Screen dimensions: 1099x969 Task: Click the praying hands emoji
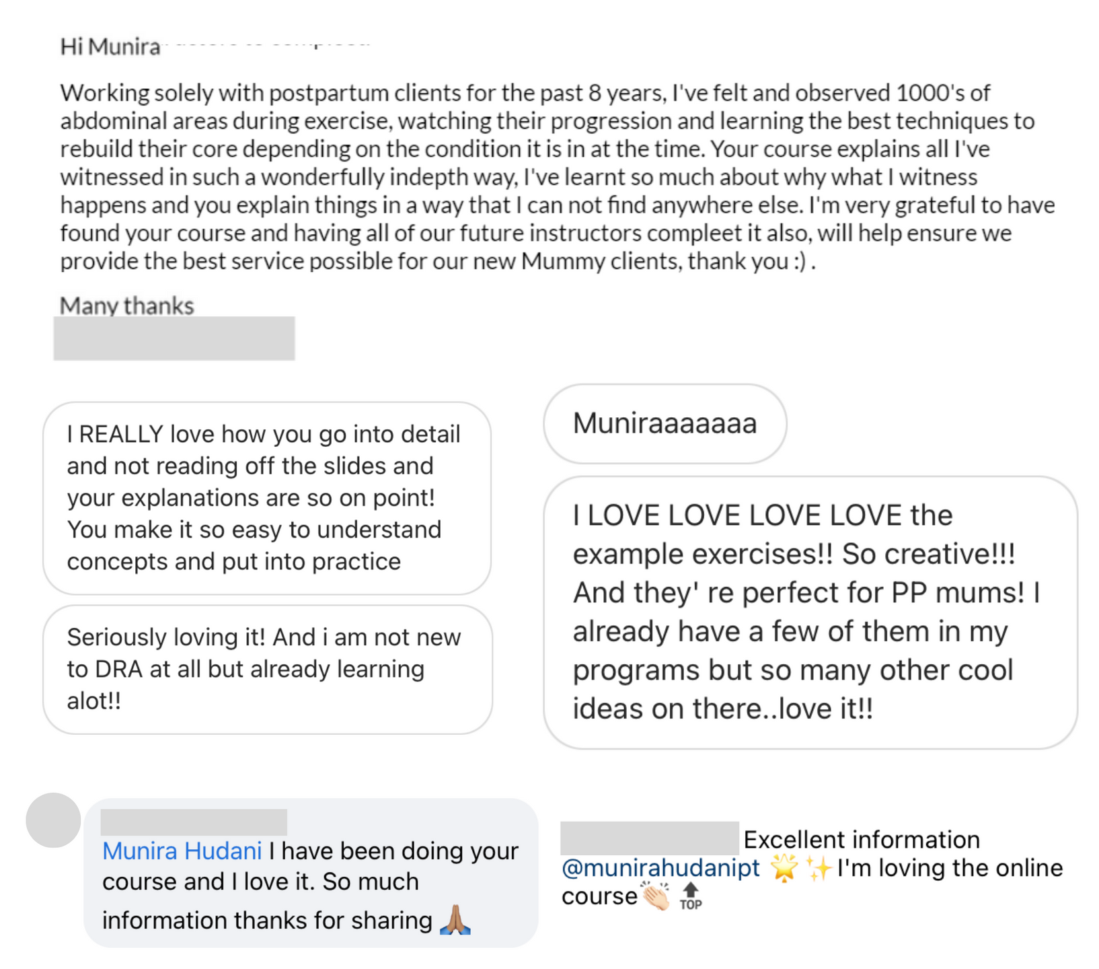click(x=455, y=920)
